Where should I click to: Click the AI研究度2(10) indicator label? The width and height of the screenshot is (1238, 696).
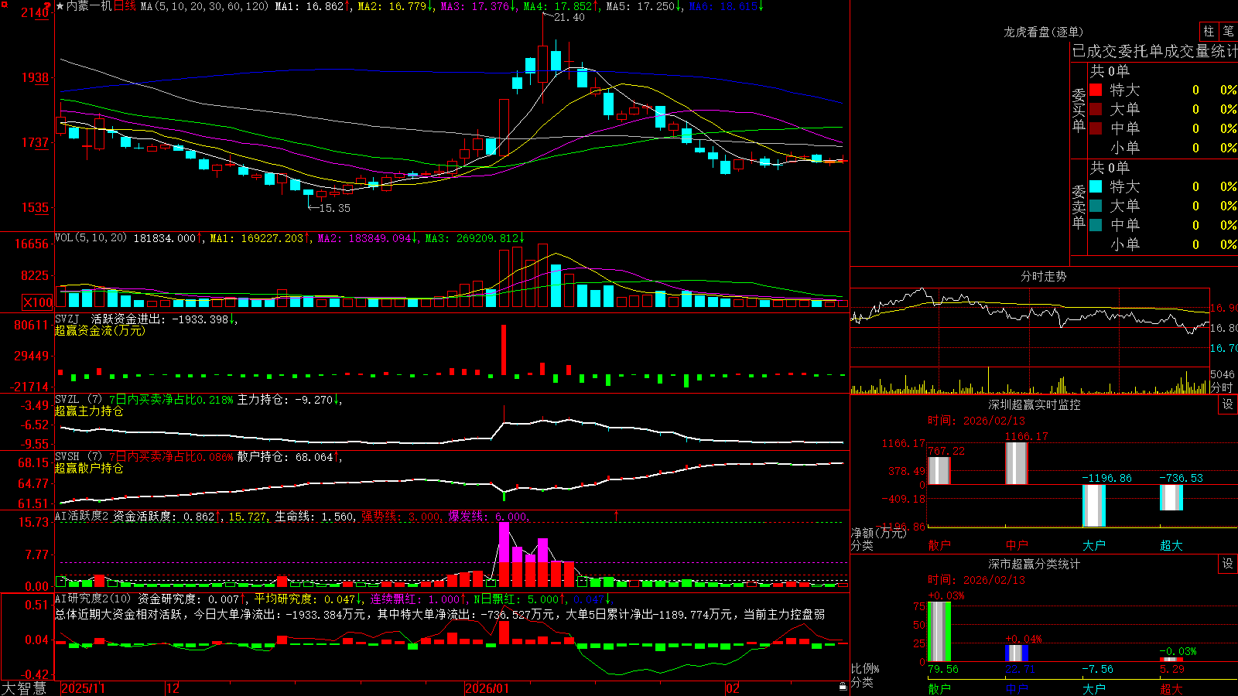coord(93,599)
